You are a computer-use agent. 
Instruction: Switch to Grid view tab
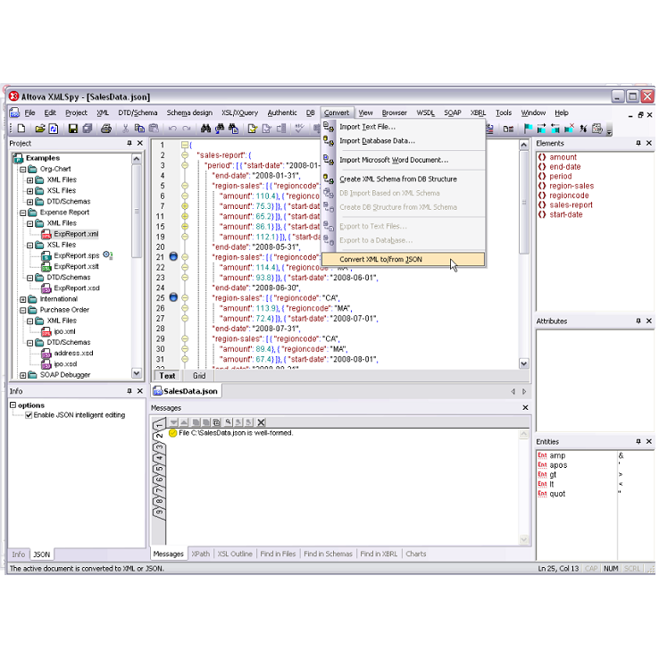coord(199,376)
